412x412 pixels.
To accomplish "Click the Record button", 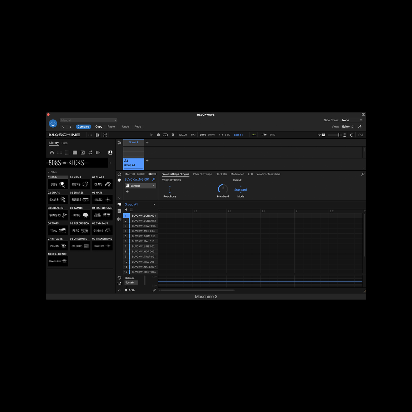I will pyautogui.click(x=158, y=135).
